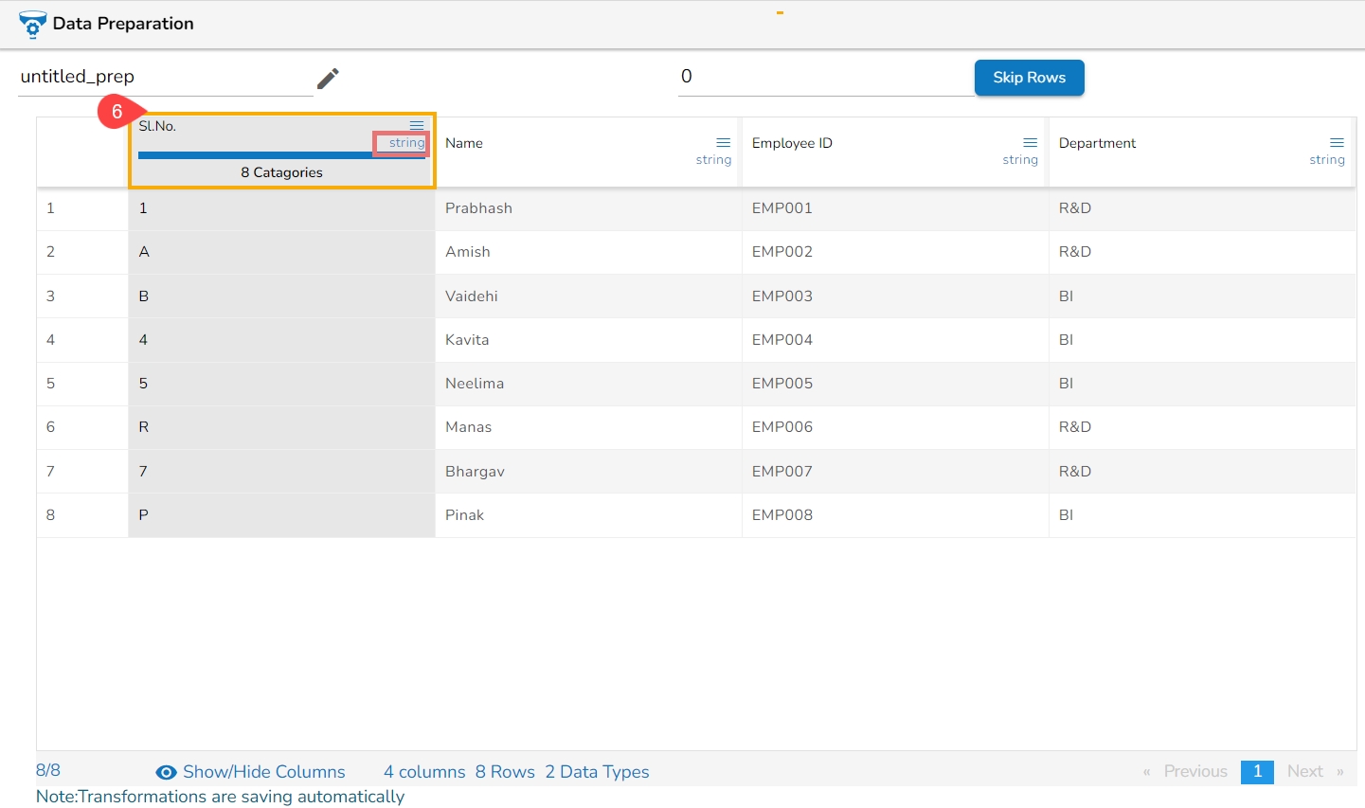Click the 2 Data Types summary link
This screenshot has width=1365, height=808.
coord(597,772)
